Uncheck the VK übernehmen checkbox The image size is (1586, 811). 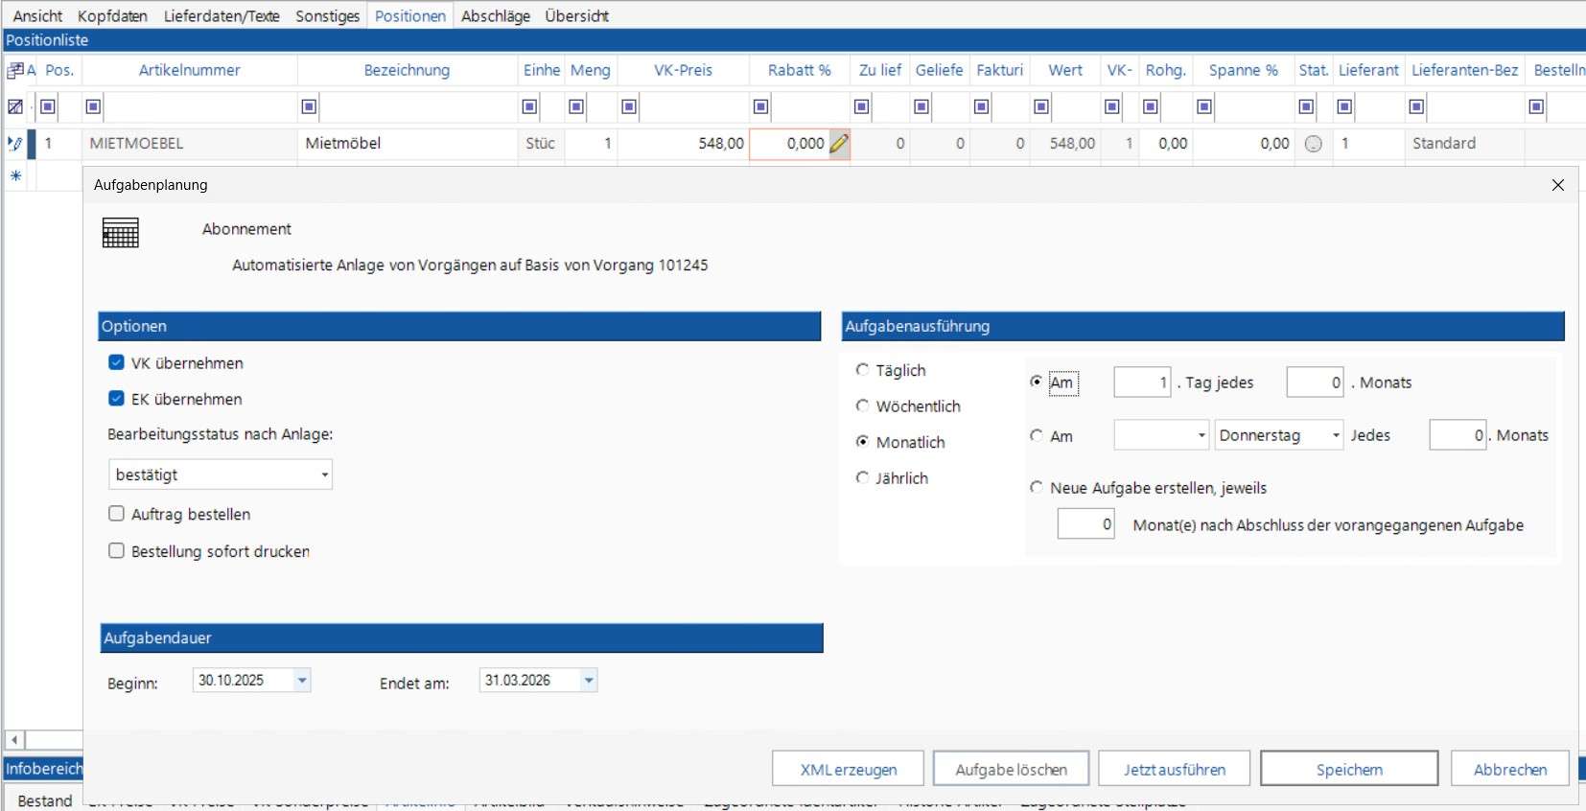117,362
